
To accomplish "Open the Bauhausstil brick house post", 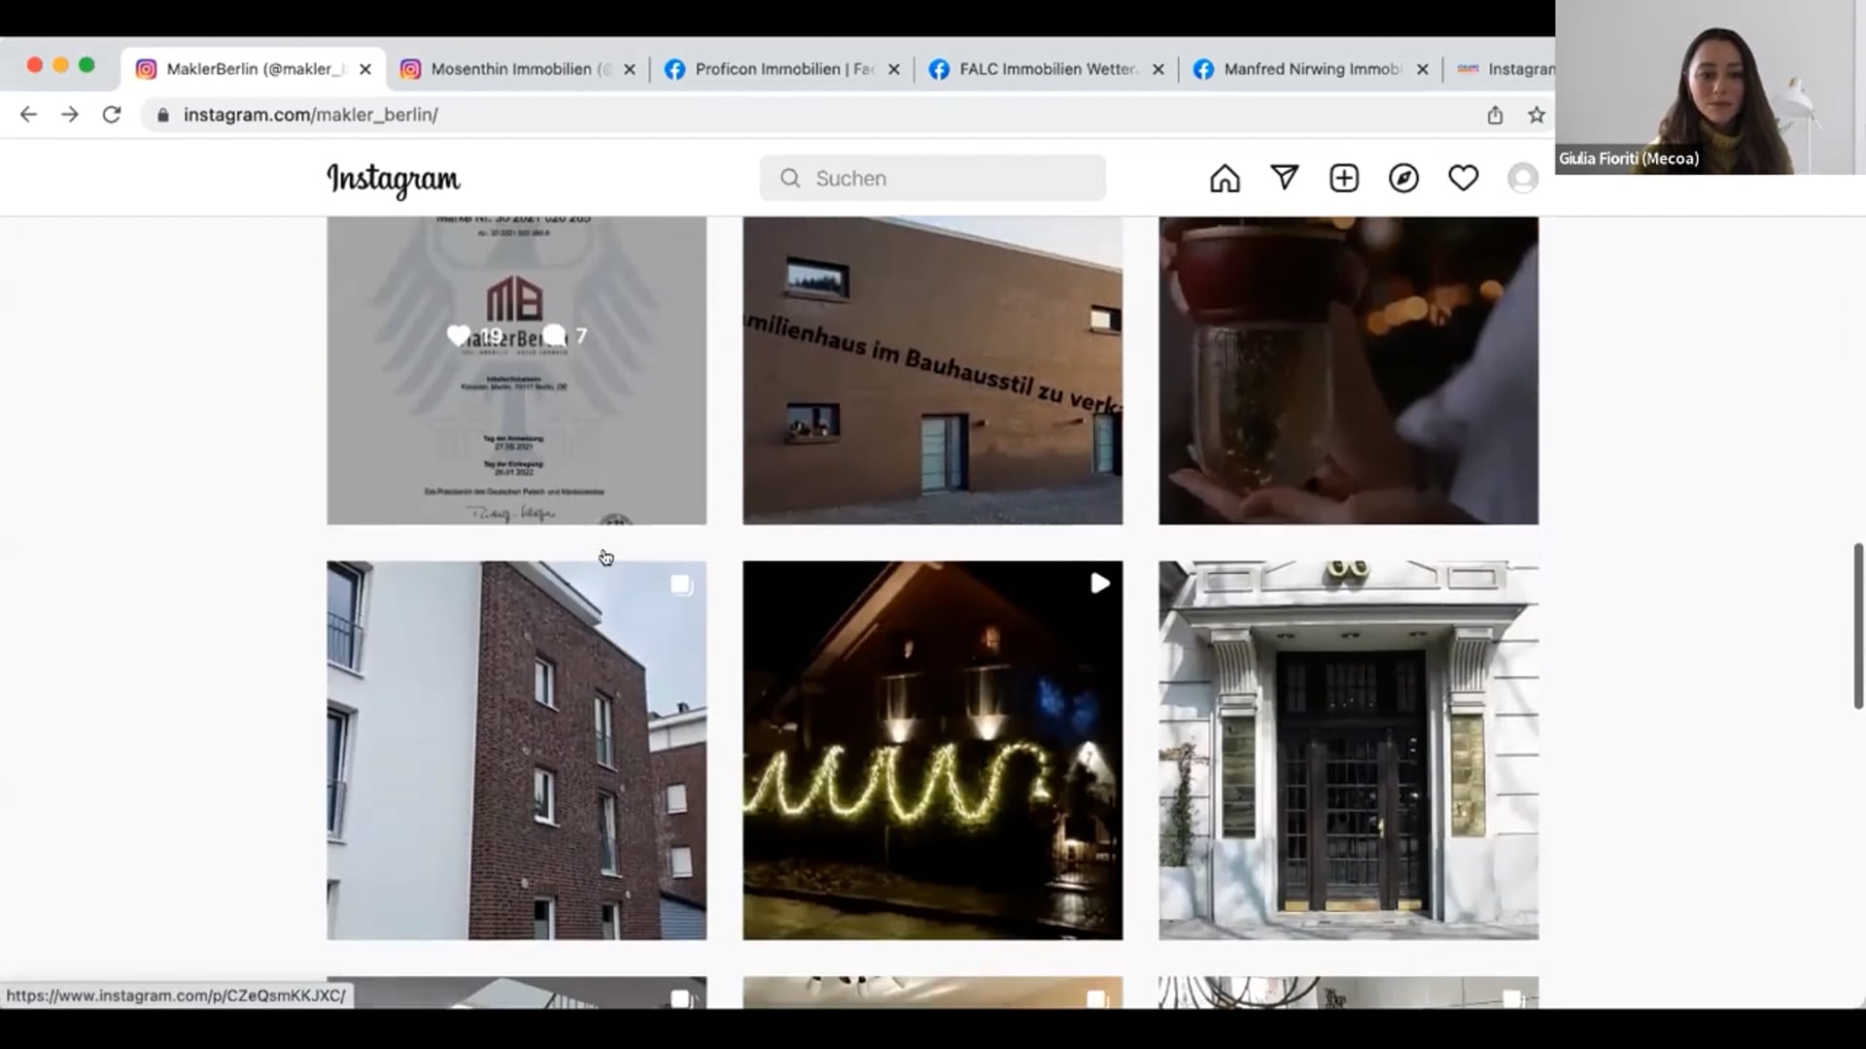I will point(932,370).
